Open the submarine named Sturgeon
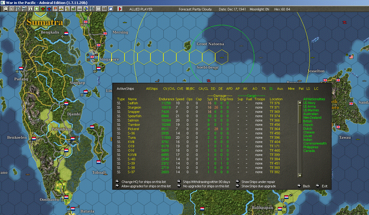 point(134,107)
